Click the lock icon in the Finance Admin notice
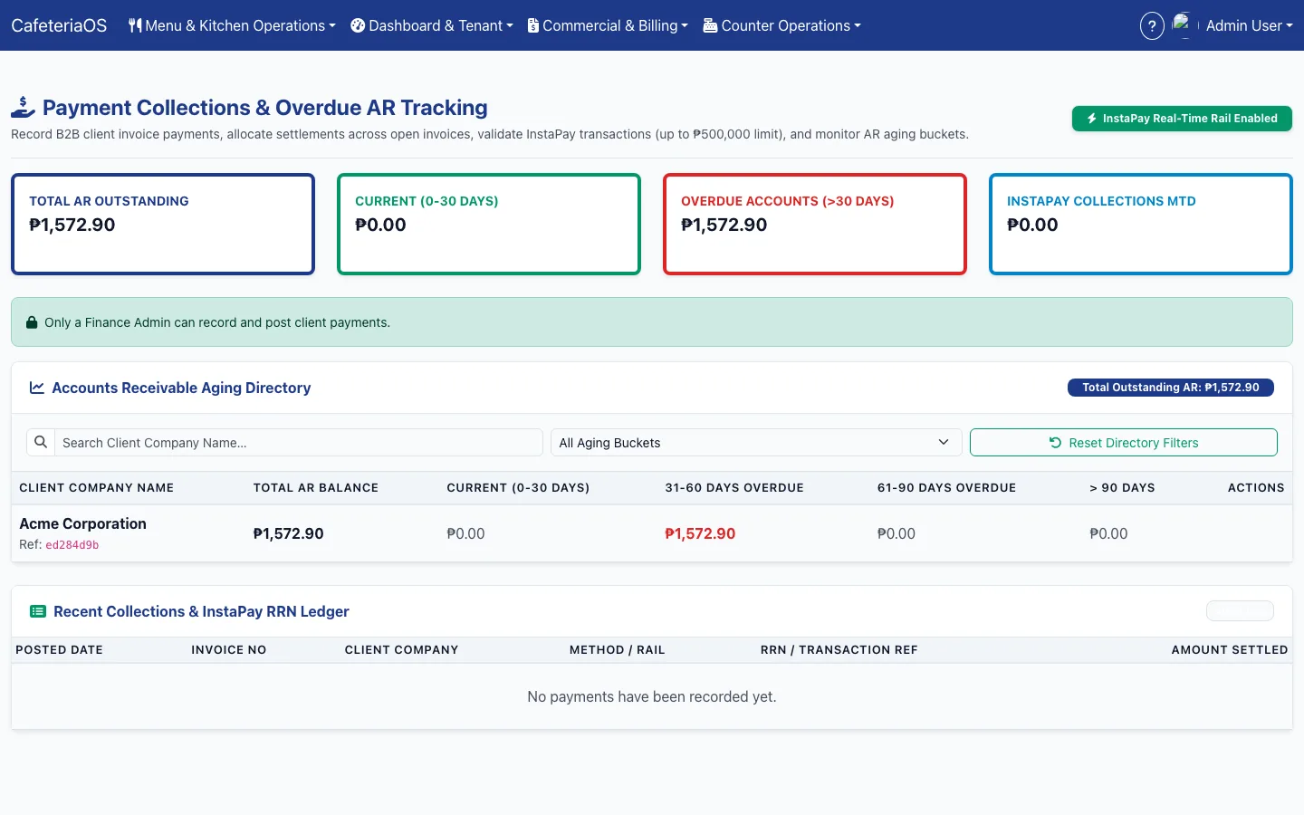Viewport: 1304px width, 815px height. [x=32, y=322]
